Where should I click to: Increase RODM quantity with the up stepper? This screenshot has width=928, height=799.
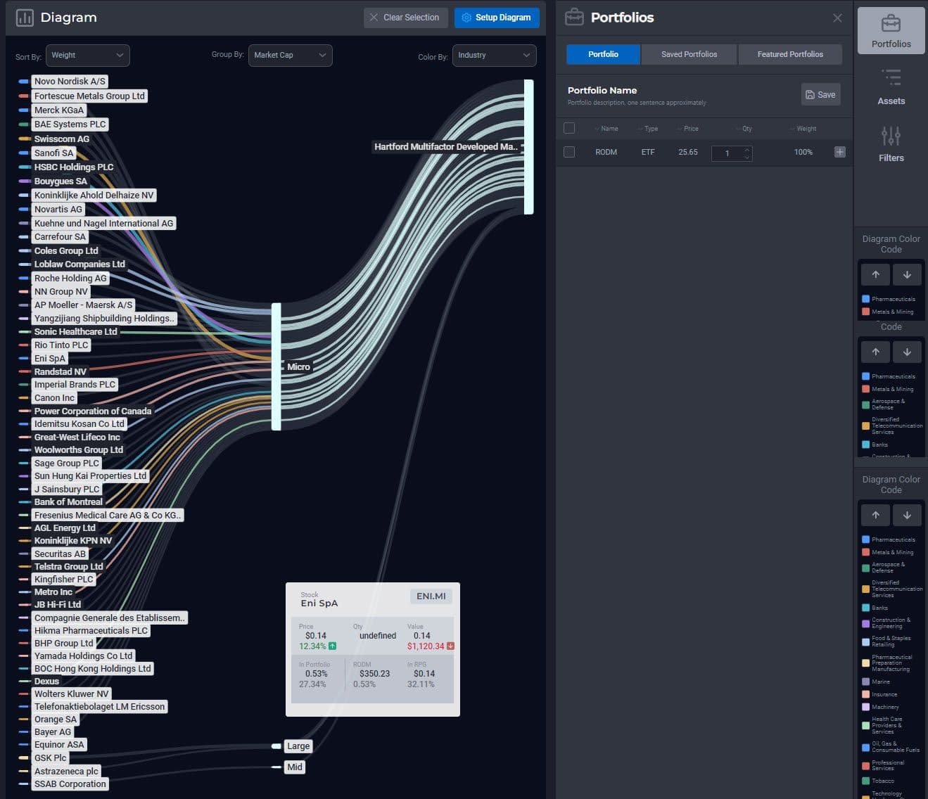pos(747,148)
